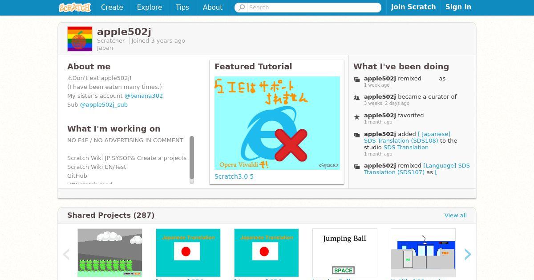The image size is (534, 280).
Task: Click the favorited star icon in activity
Action: pyautogui.click(x=357, y=117)
